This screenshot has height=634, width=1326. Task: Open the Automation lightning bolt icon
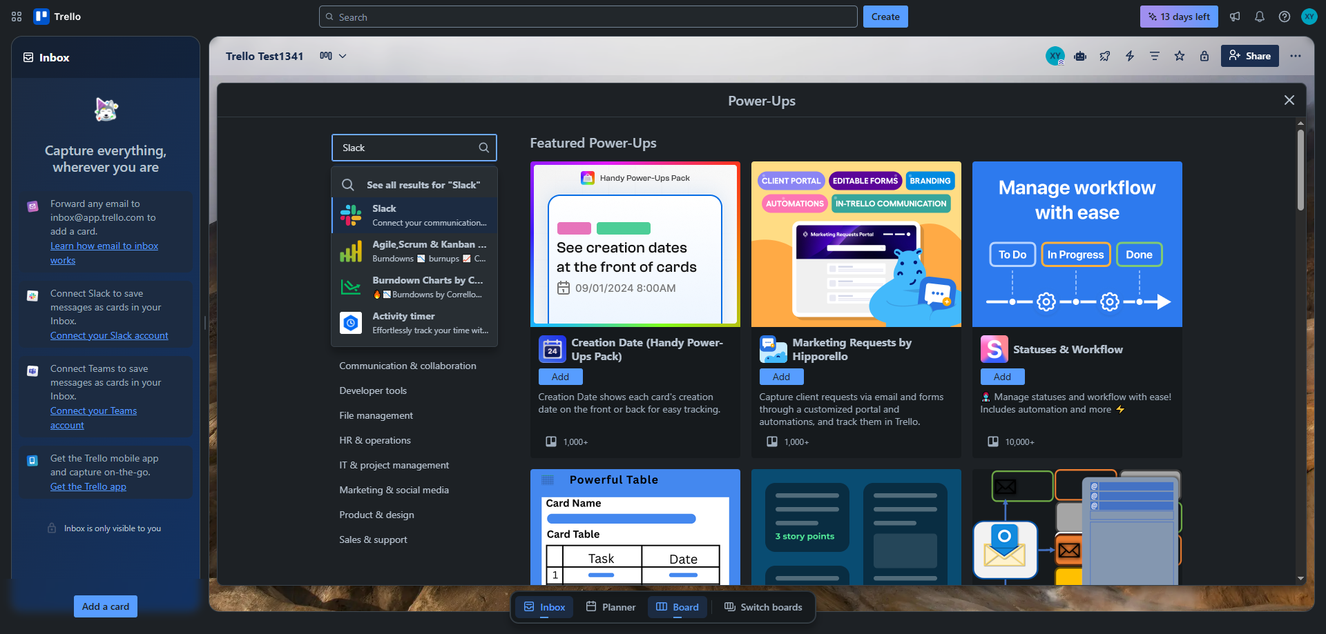tap(1130, 56)
